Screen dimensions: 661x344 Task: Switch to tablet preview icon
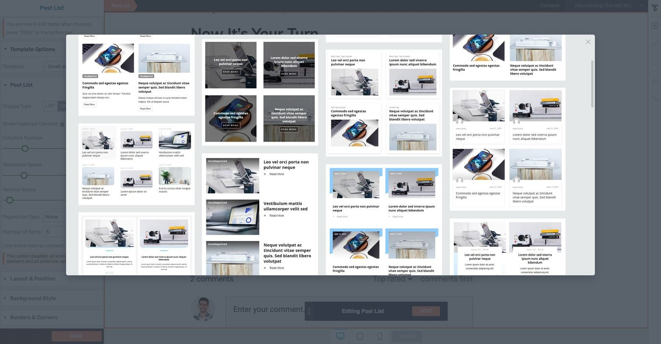coord(360,336)
